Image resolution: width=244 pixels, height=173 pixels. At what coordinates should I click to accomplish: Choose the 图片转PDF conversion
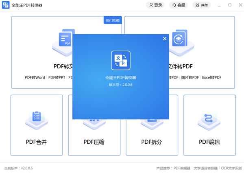[190, 77]
